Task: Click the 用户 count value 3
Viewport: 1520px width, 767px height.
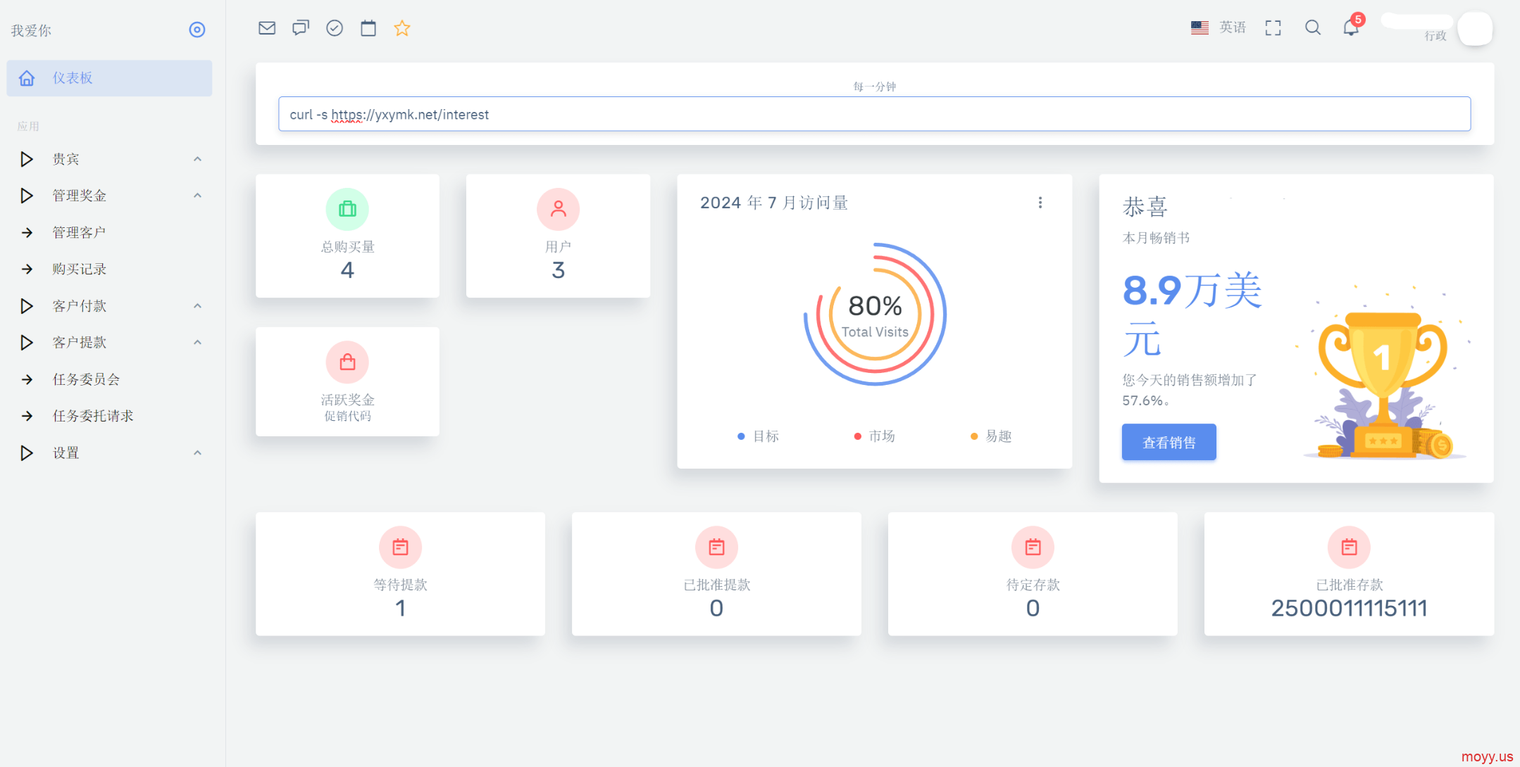Action: tap(558, 270)
